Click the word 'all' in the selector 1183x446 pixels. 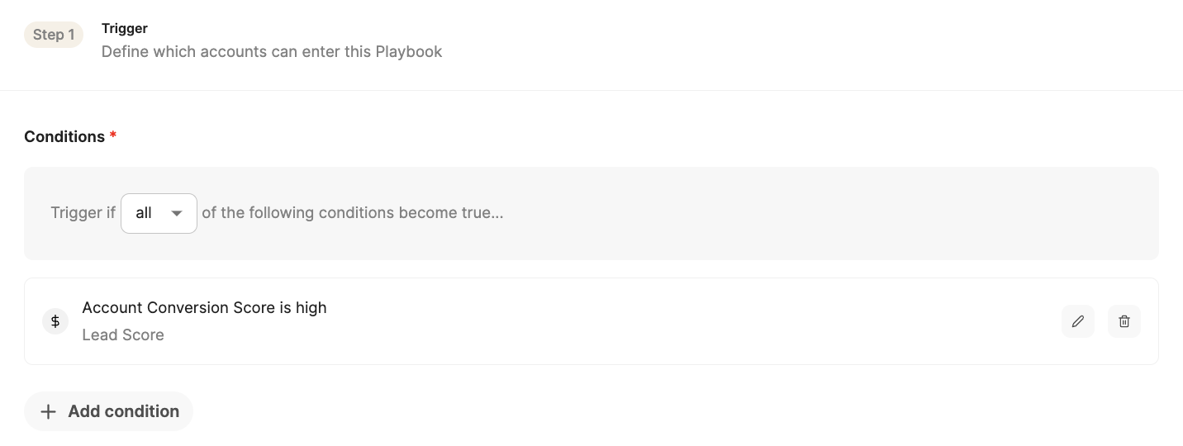point(144,213)
